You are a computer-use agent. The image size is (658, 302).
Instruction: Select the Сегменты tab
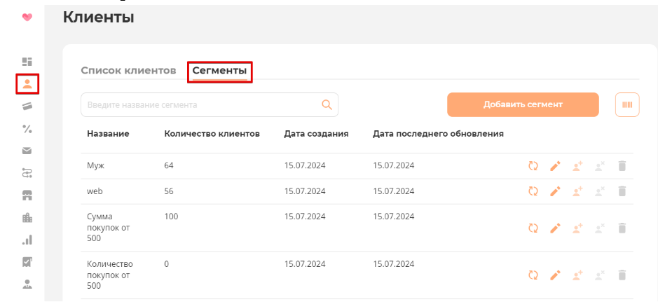219,71
